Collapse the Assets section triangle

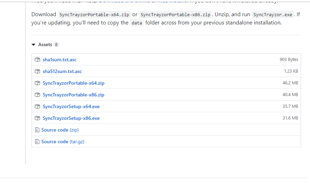(x=33, y=45)
